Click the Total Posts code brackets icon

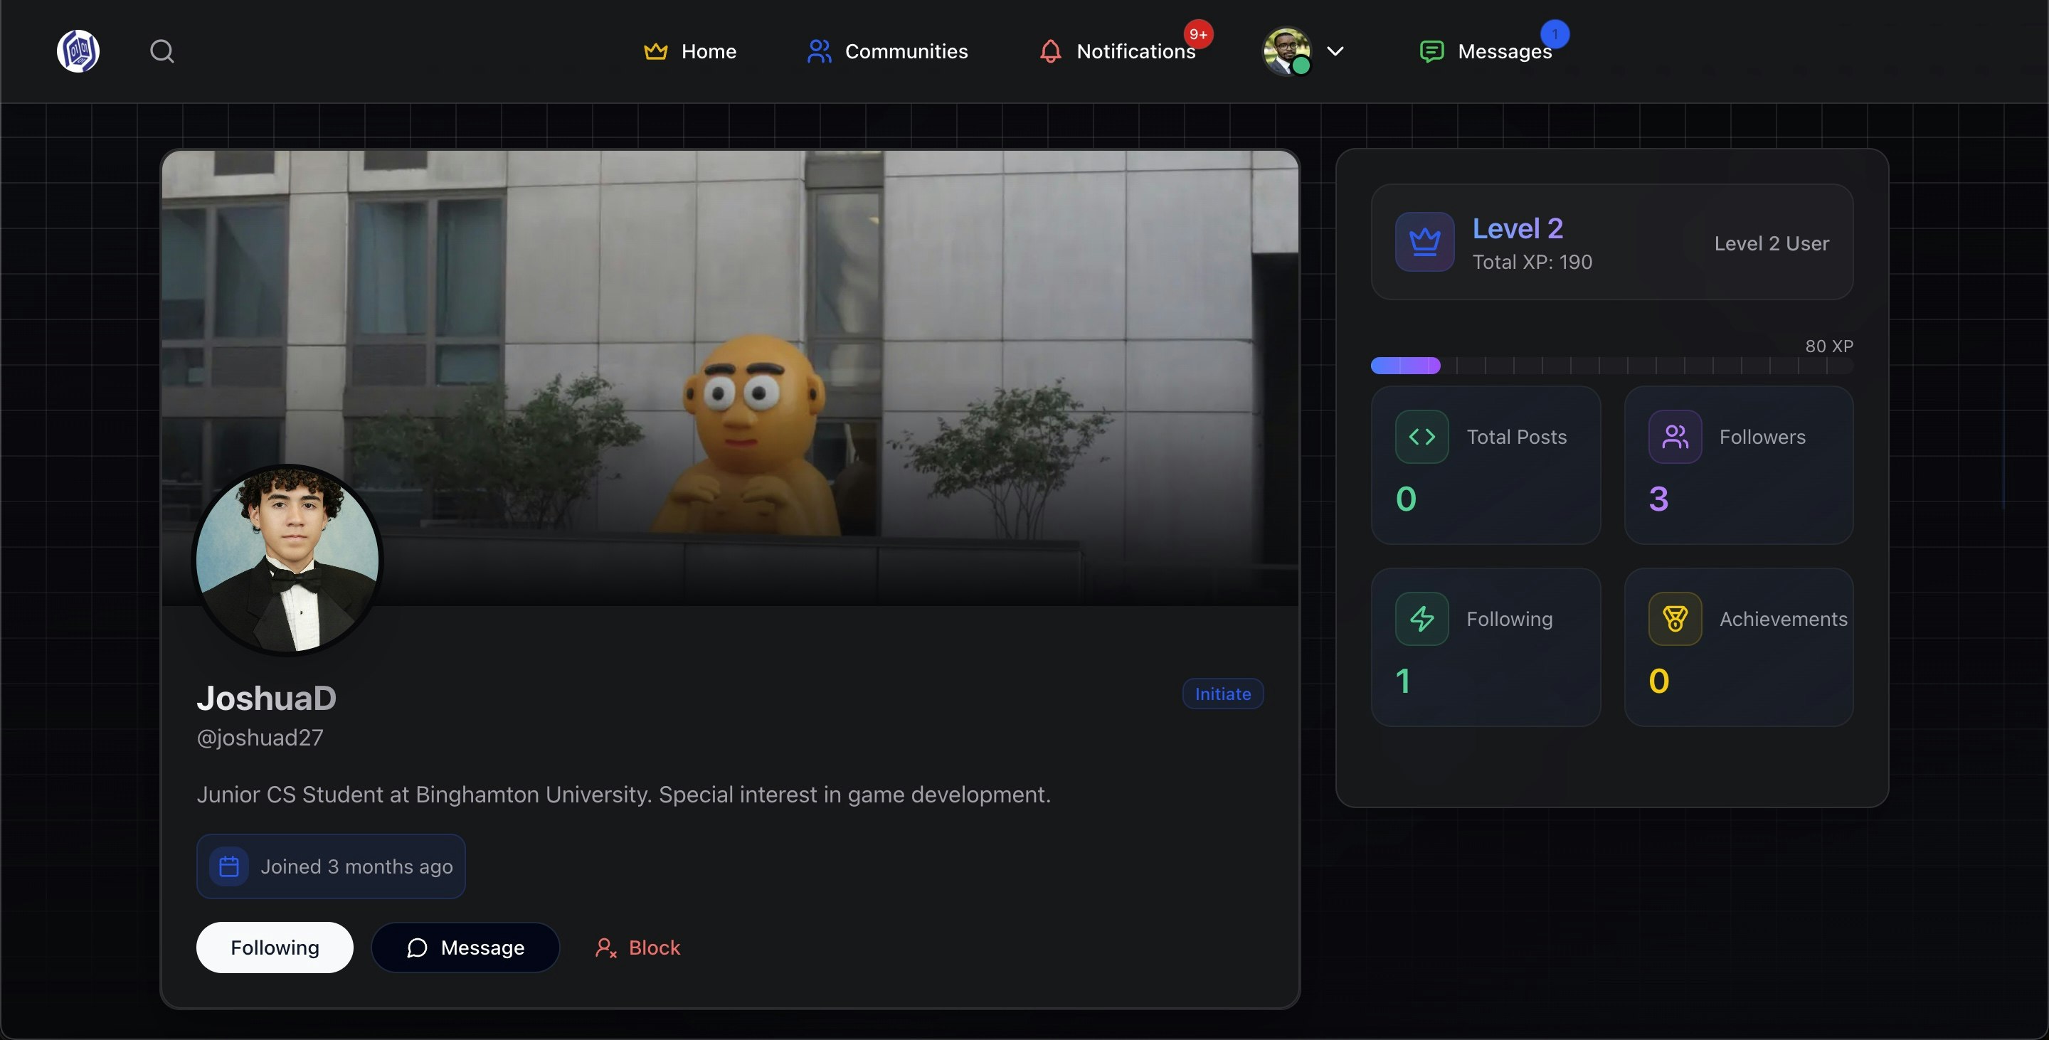point(1421,437)
